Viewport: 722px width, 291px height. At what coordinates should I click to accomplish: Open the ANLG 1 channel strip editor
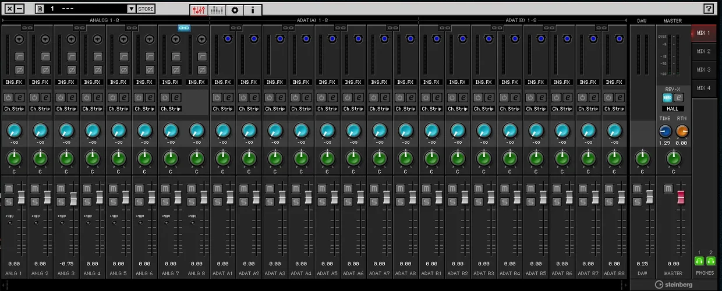pos(19,98)
